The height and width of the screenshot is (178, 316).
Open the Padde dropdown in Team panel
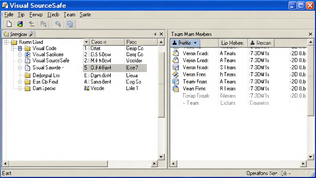(x=195, y=43)
